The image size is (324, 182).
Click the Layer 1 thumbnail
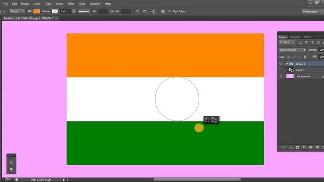coord(290,70)
